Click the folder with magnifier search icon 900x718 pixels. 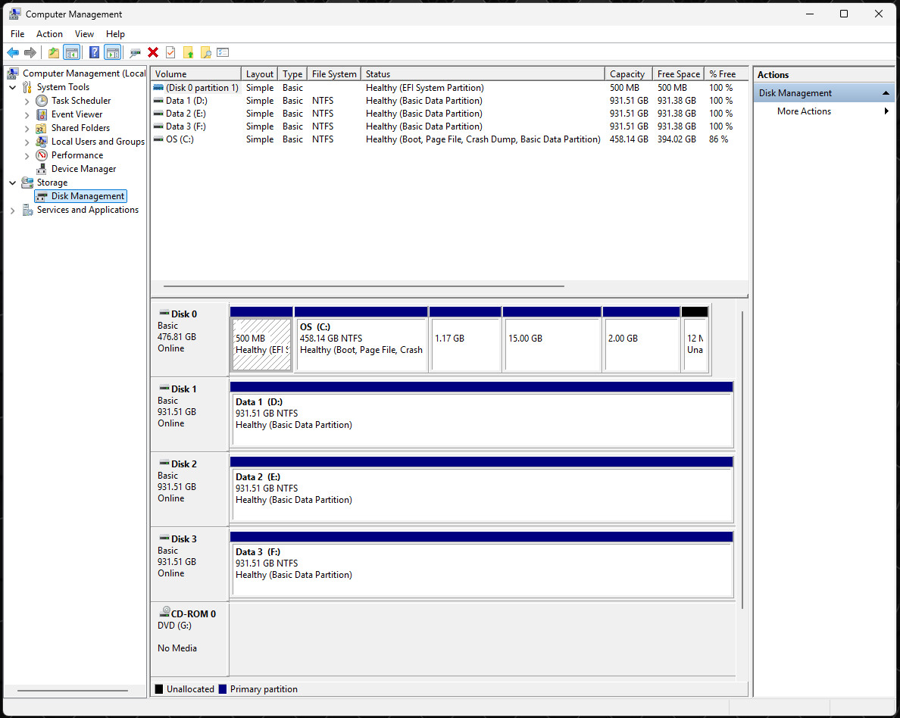pyautogui.click(x=205, y=53)
